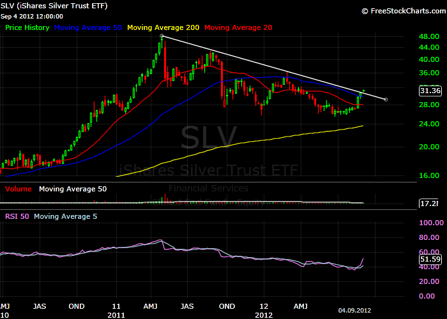Click the latest green candlestick dot
447x319 pixels.
364,91
